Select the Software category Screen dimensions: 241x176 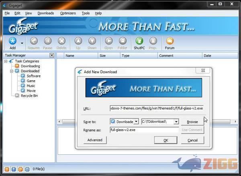33,76
